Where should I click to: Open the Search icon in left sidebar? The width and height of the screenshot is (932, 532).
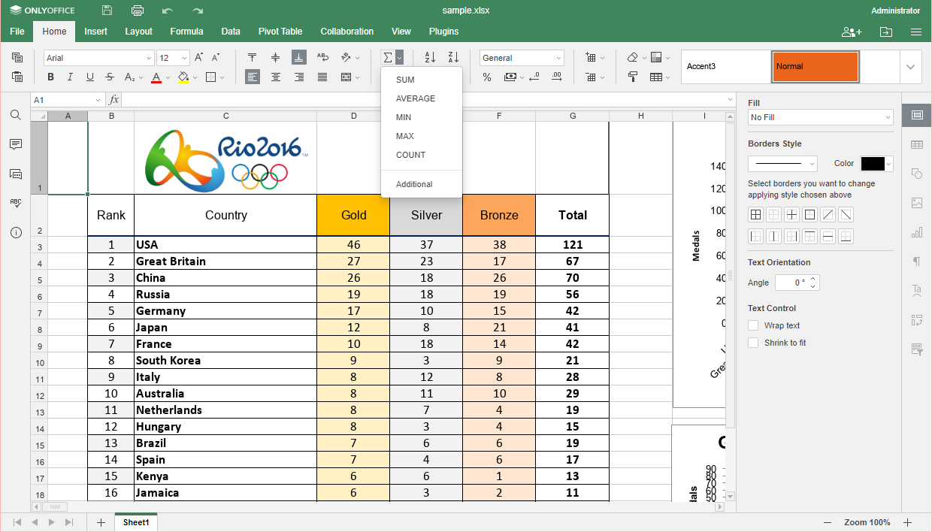(x=16, y=115)
